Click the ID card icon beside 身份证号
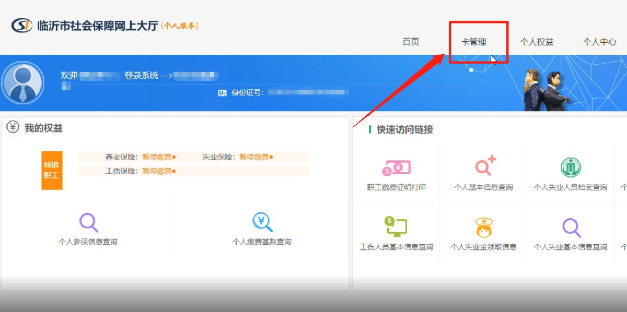The width and height of the screenshot is (627, 312). pyautogui.click(x=223, y=93)
